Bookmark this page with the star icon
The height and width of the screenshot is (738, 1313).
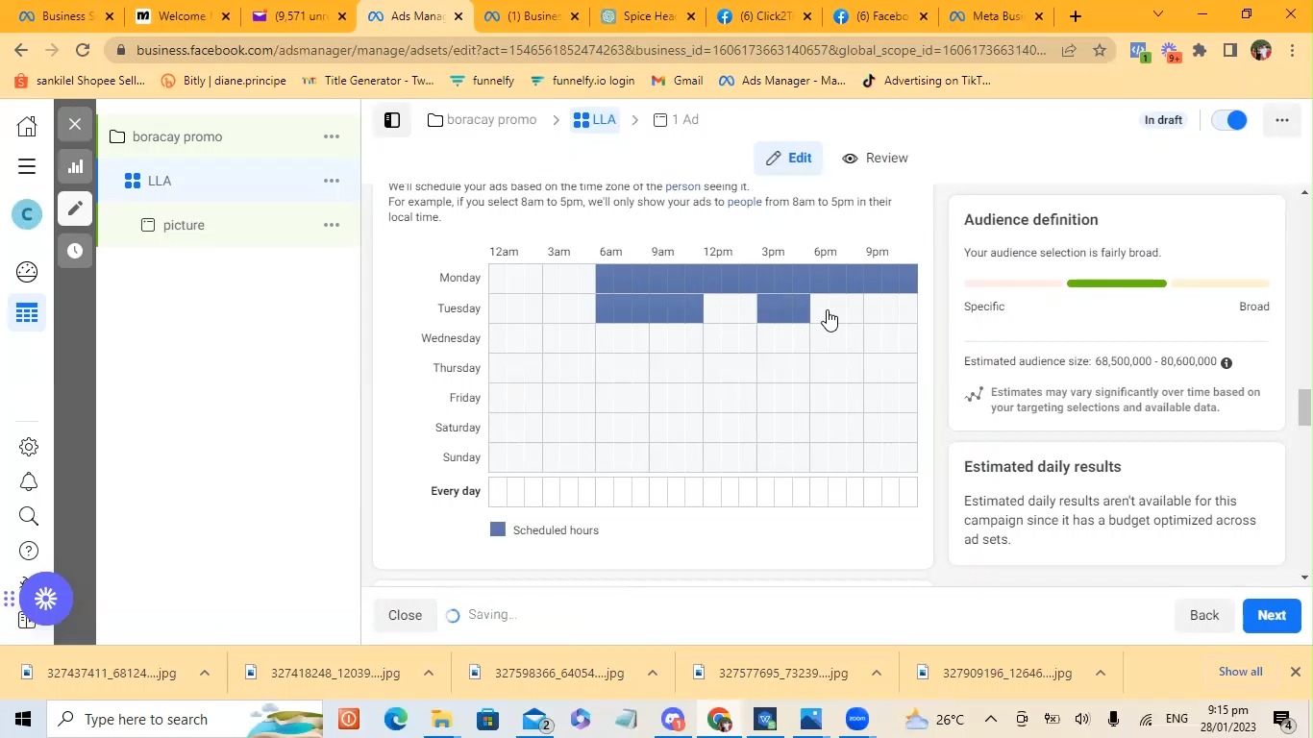(x=1100, y=50)
